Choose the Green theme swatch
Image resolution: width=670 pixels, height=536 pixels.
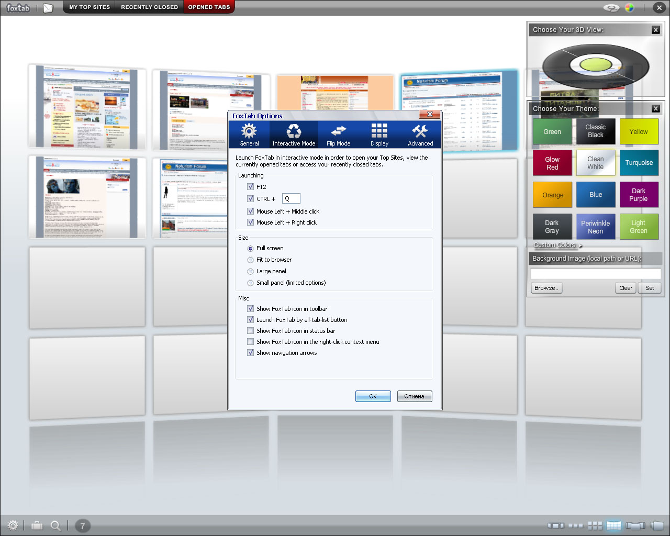click(x=552, y=131)
